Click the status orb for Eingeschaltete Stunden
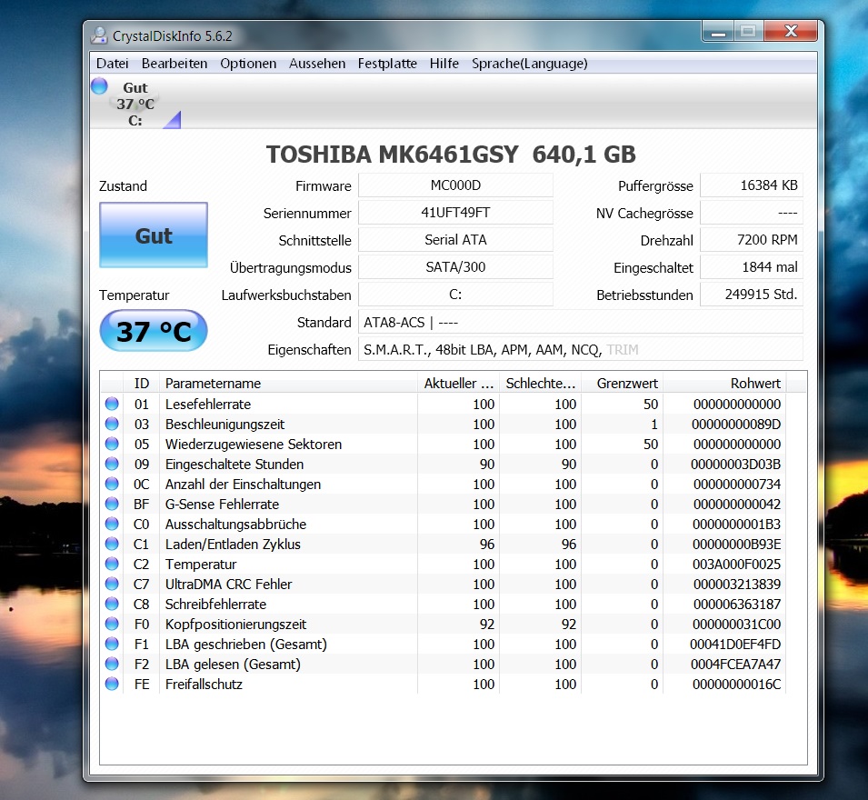The height and width of the screenshot is (800, 868). [112, 464]
